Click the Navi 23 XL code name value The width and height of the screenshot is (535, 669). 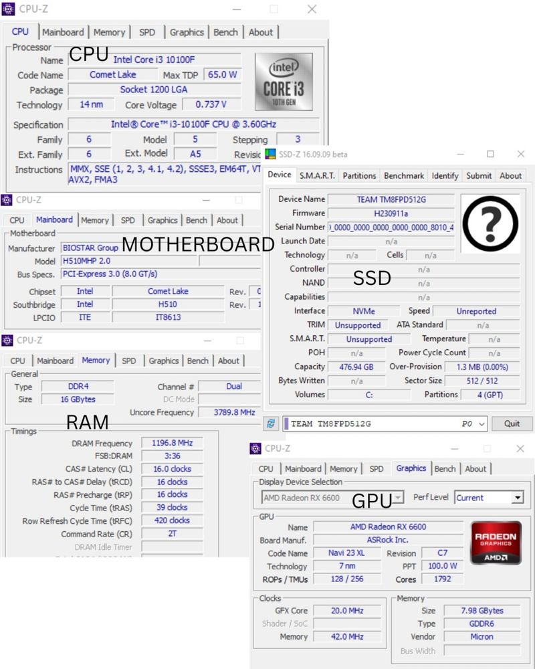coord(347,553)
